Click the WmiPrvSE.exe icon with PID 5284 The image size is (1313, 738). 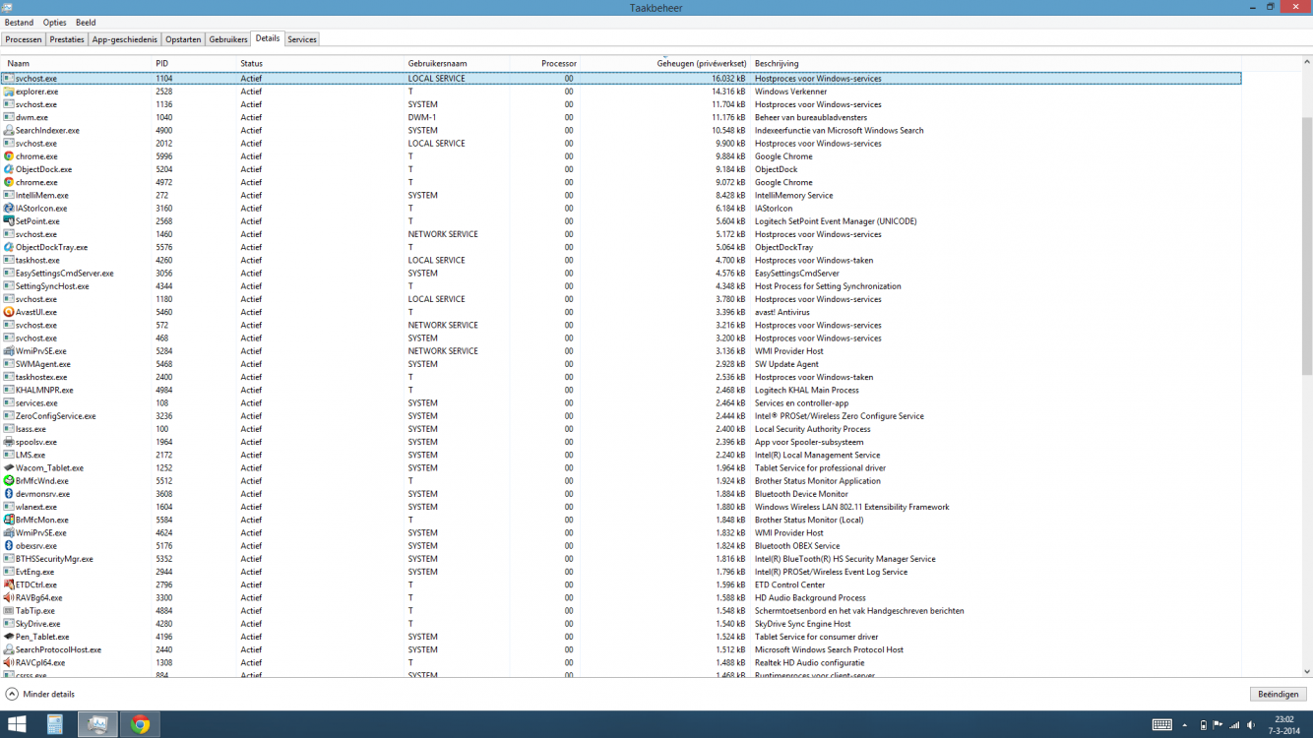coord(9,351)
